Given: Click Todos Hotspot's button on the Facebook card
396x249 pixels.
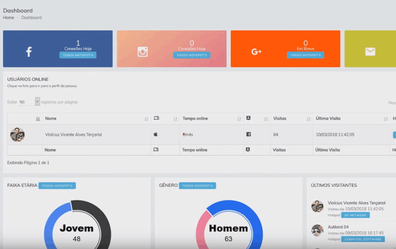Looking at the screenshot, I should tap(77, 55).
